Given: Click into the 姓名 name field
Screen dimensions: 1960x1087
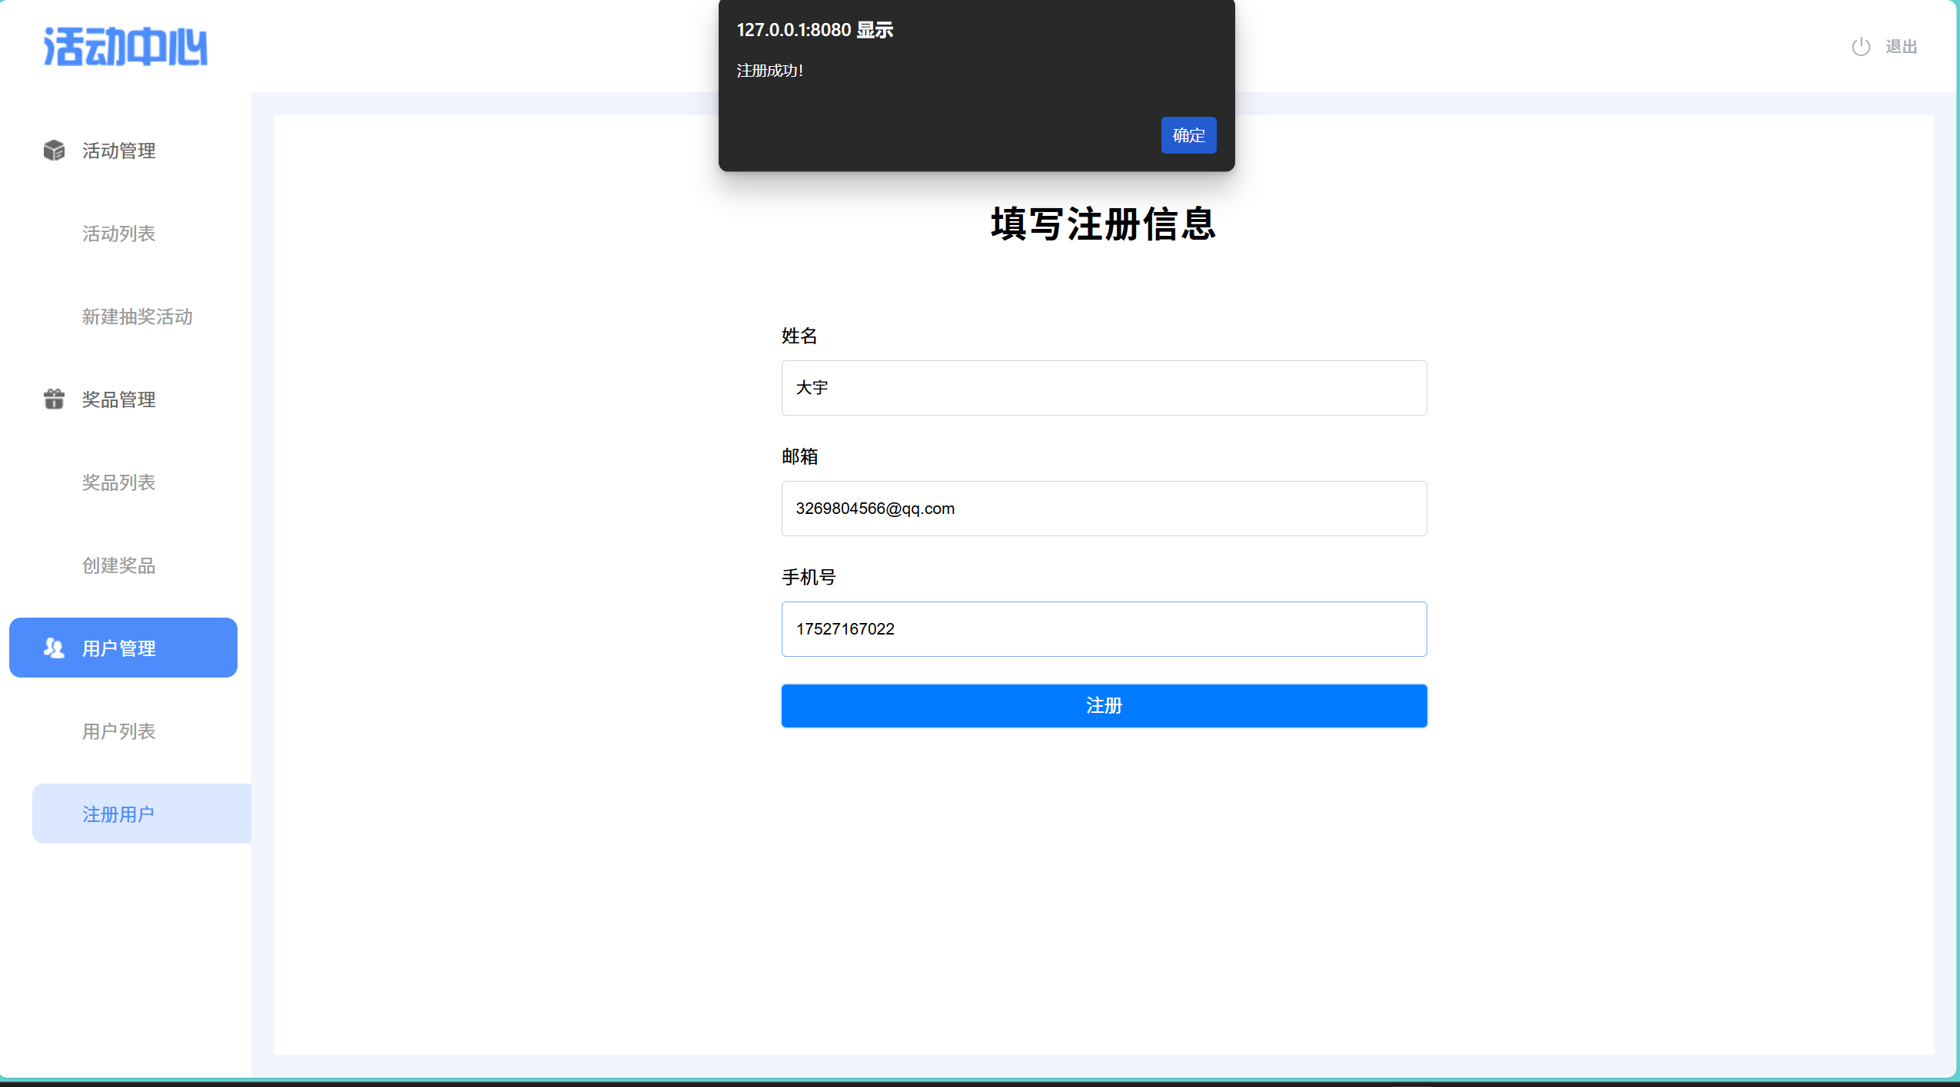Looking at the screenshot, I should pos(1104,388).
